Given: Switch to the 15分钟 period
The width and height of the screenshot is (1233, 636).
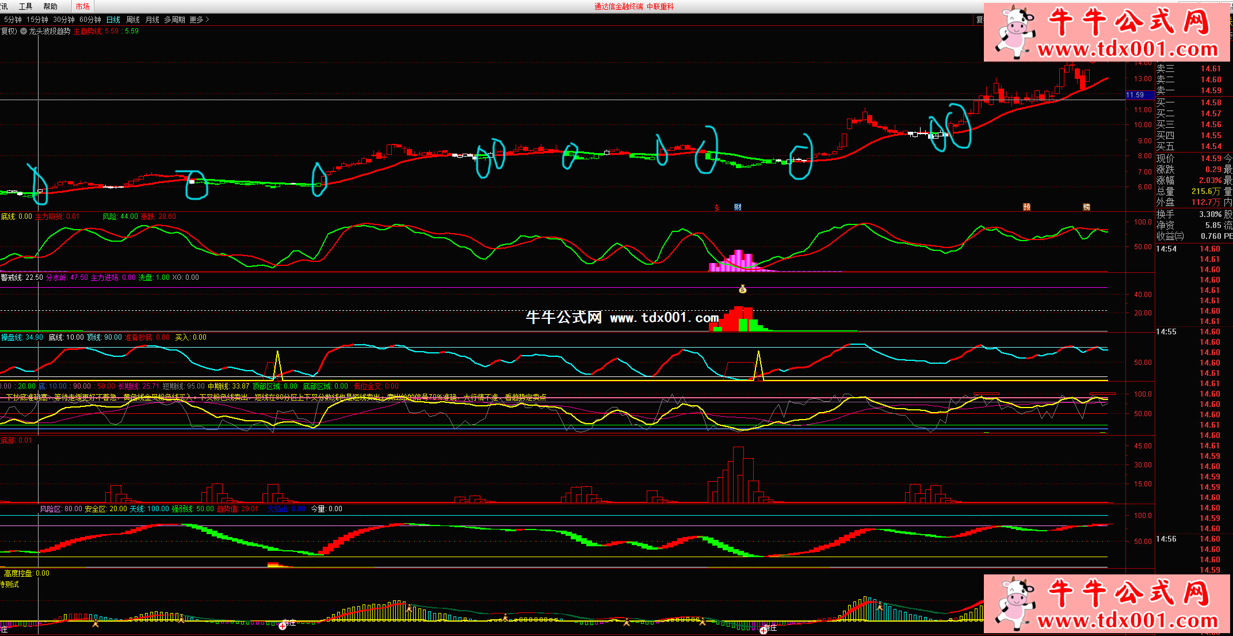Looking at the screenshot, I should point(37,20).
